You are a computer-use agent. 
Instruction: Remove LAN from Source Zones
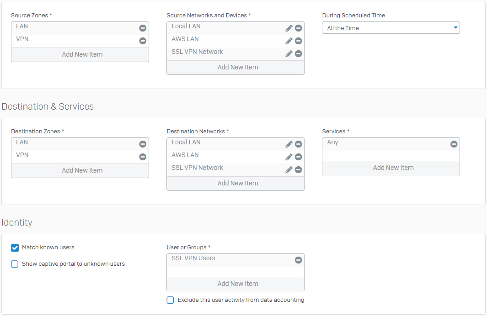143,28
